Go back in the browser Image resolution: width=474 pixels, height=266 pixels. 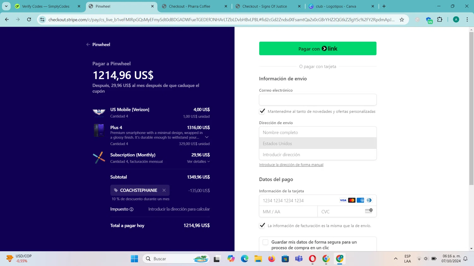[x=7, y=20]
